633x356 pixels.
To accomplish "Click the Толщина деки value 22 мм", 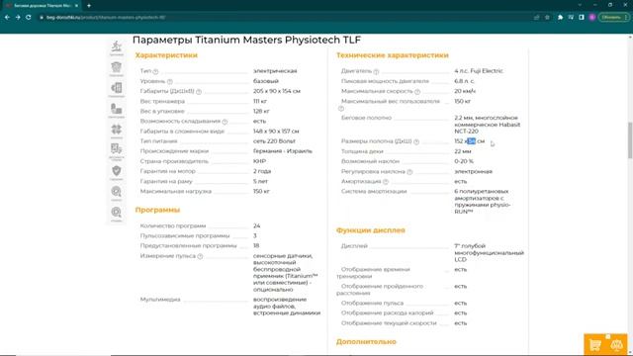I will 463,151.
